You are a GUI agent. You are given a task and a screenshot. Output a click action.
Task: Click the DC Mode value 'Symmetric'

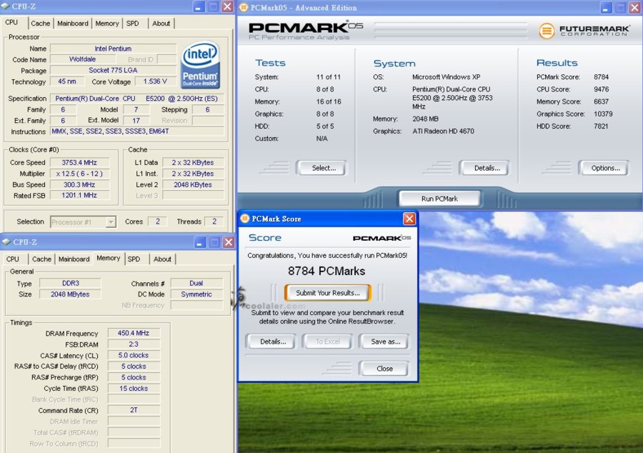[196, 294]
